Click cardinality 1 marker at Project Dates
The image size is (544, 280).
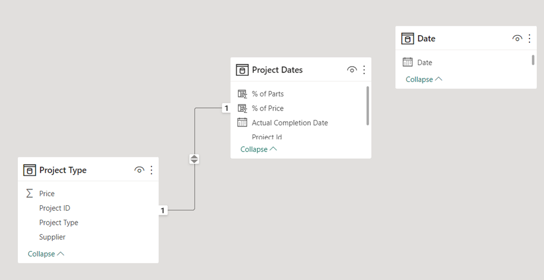[226, 108]
